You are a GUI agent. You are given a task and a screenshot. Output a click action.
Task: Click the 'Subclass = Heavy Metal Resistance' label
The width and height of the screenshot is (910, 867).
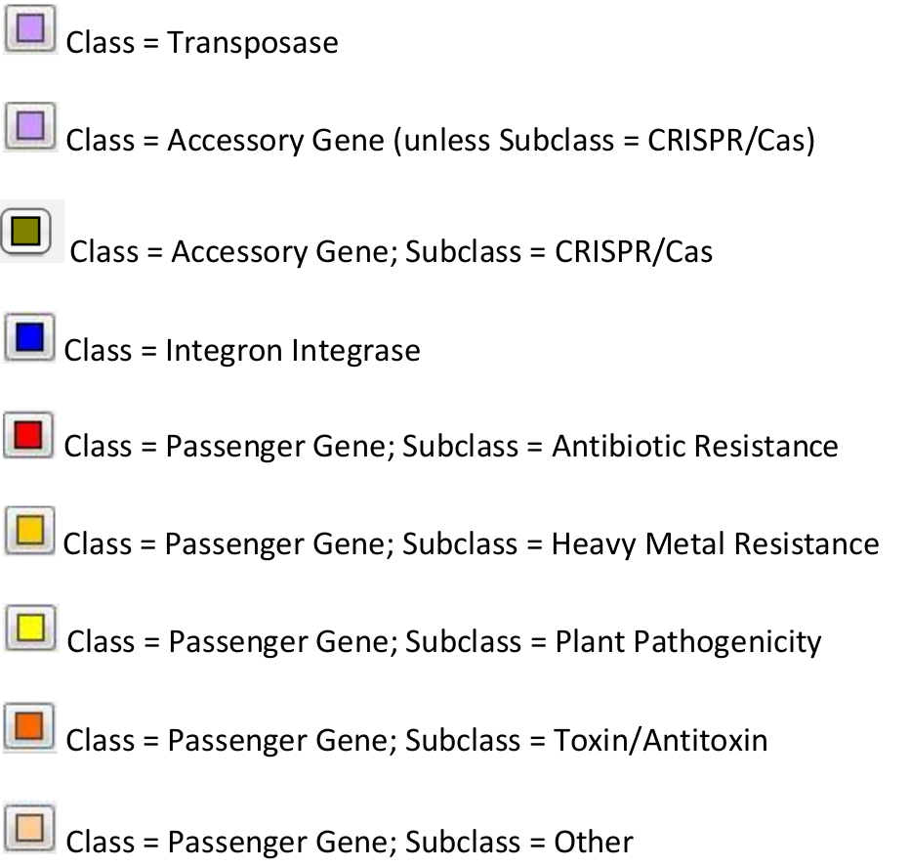pos(641,543)
